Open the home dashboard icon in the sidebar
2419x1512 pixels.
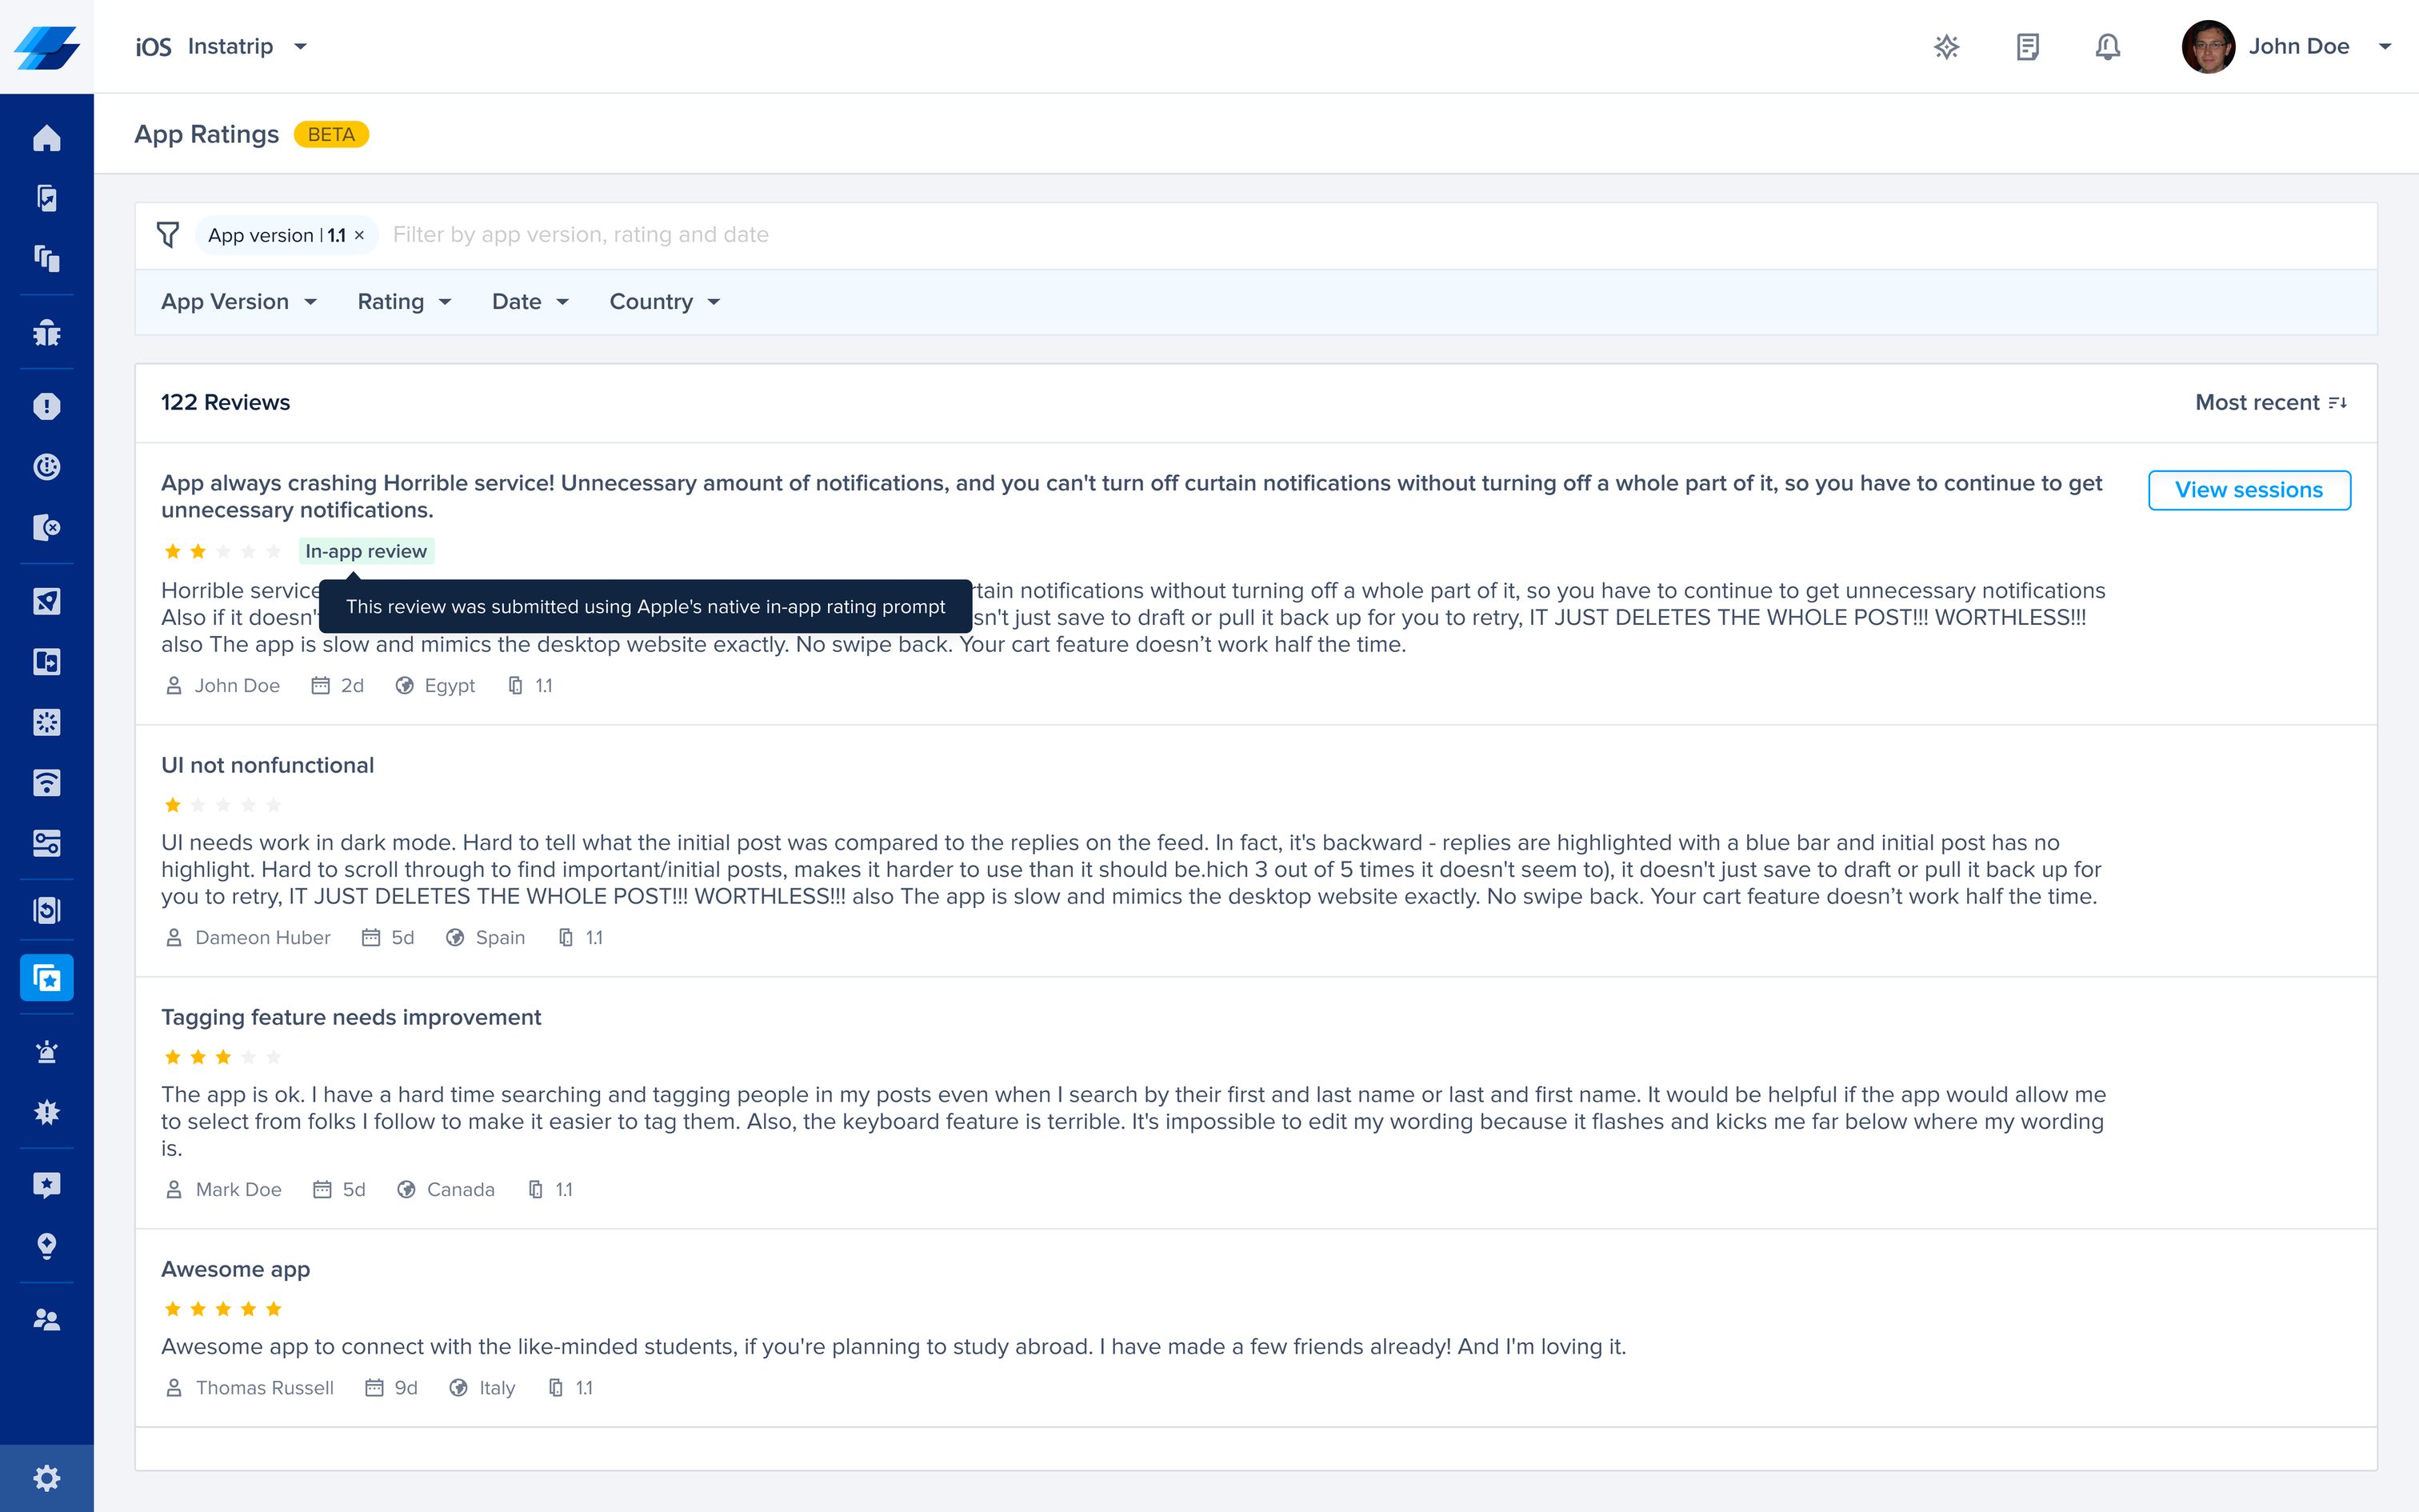click(46, 138)
